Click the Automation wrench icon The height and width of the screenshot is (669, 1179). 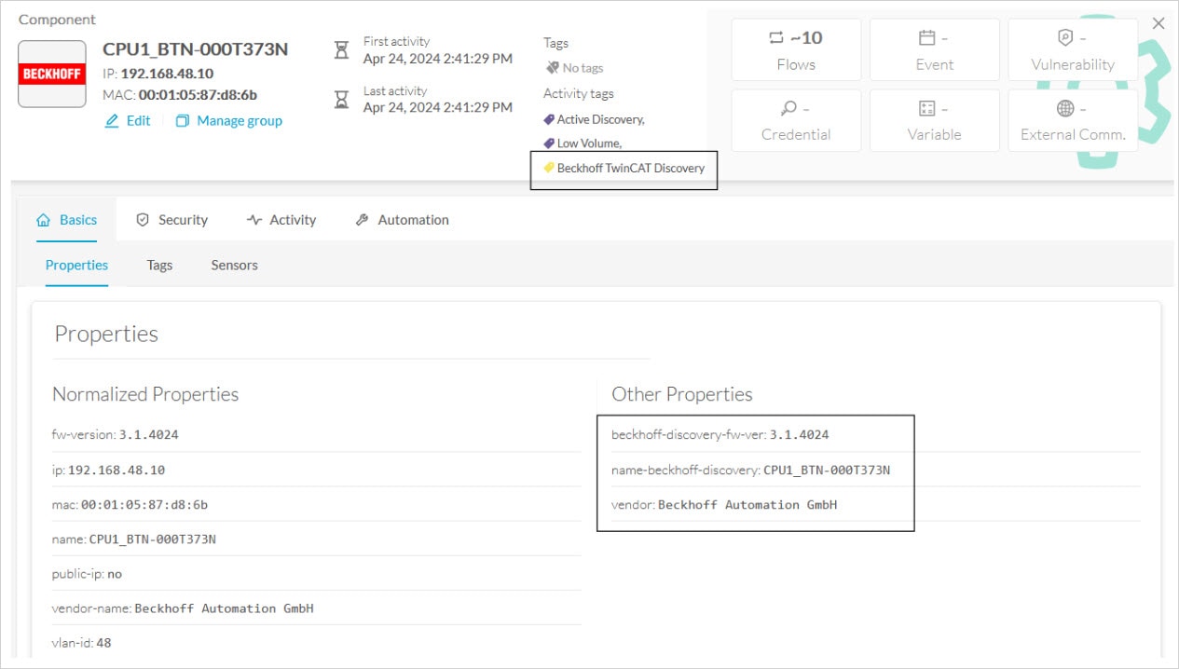tap(363, 220)
